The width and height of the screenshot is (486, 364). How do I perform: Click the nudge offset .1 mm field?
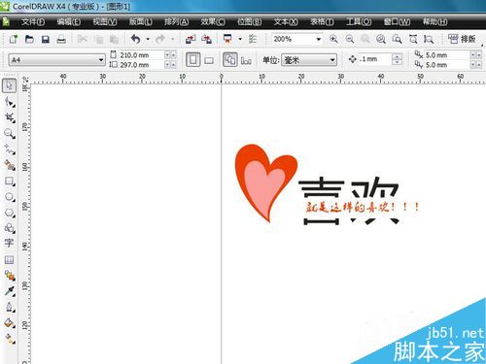tap(374, 59)
